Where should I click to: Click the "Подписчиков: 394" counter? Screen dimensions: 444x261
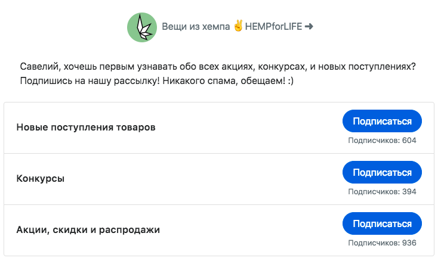[x=382, y=192]
